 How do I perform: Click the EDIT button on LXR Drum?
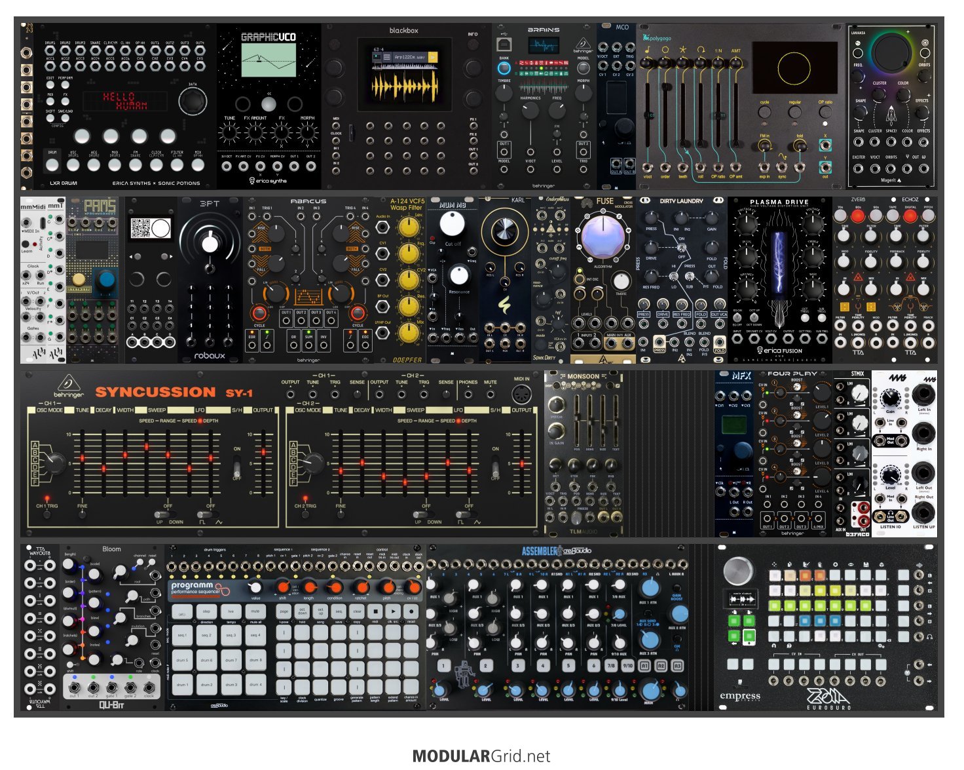tap(50, 85)
